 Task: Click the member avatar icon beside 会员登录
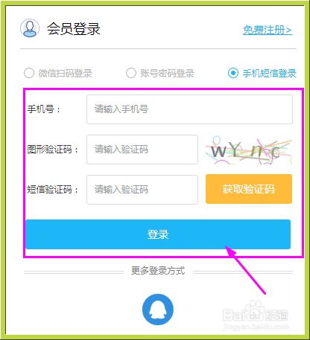click(30, 28)
